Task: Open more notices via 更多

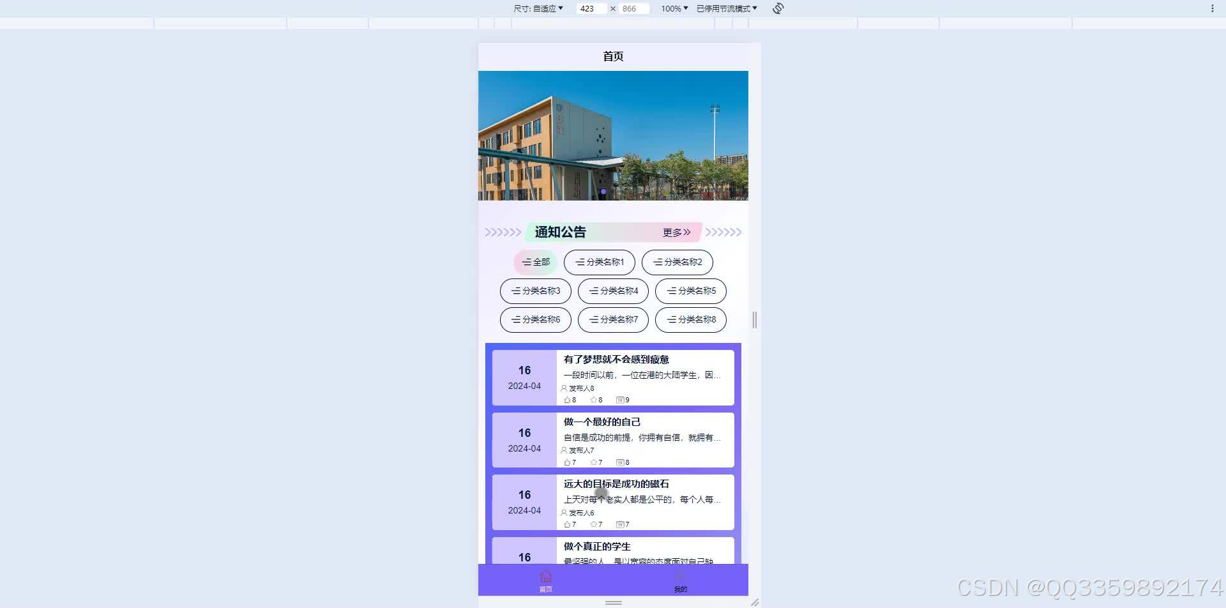Action: [676, 232]
